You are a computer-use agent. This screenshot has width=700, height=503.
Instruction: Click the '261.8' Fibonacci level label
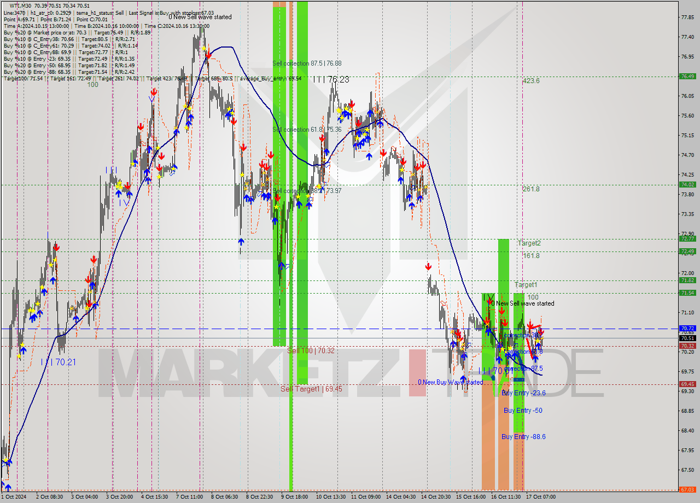pyautogui.click(x=531, y=189)
